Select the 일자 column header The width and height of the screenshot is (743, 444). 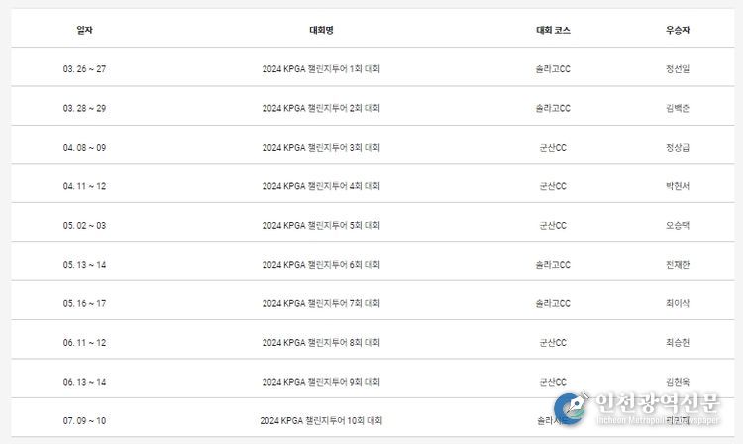point(84,30)
